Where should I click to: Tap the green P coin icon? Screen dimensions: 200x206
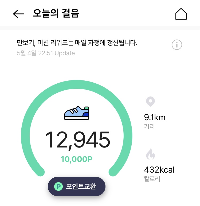58,186
